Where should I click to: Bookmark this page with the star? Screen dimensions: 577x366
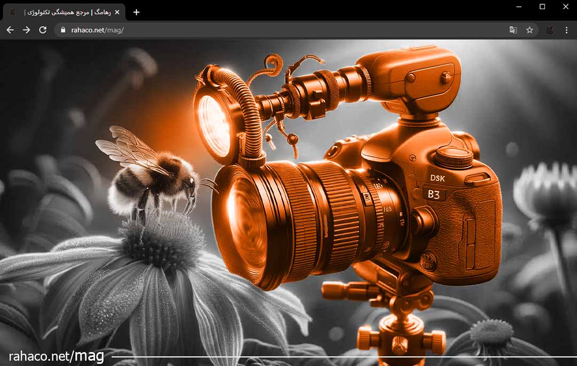529,30
